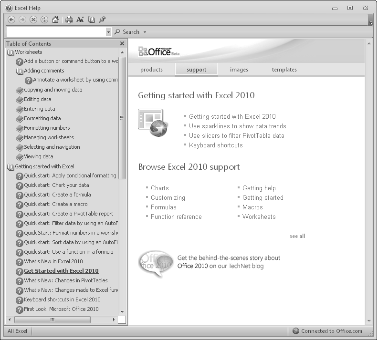Toggle Table of Contents book icon
Screen dimensions: 378x340
[91, 20]
